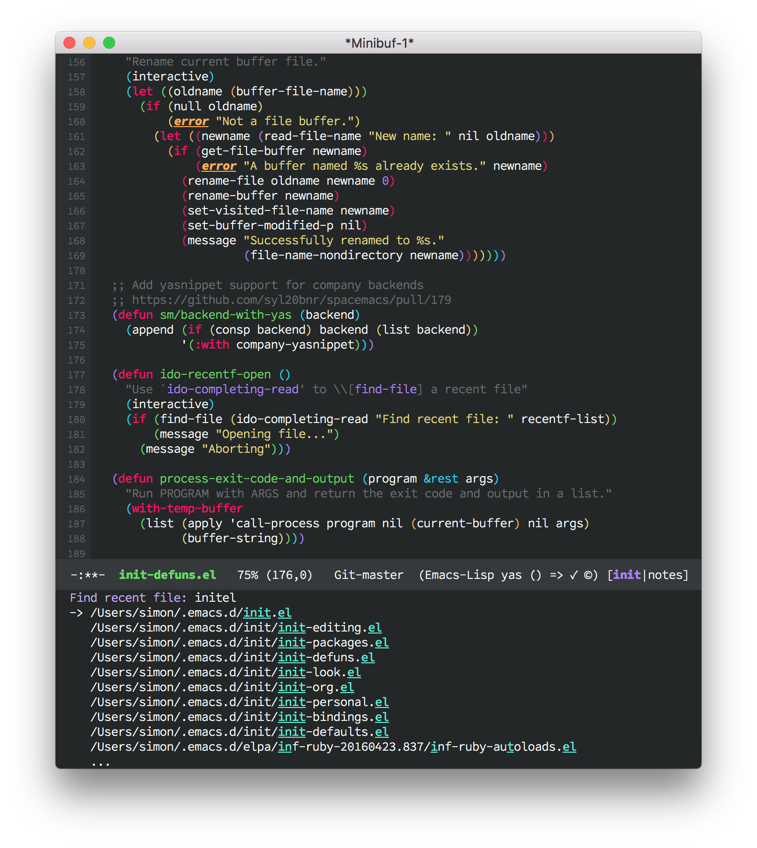Click the copyright symbol mode indicator

[x=588, y=575]
